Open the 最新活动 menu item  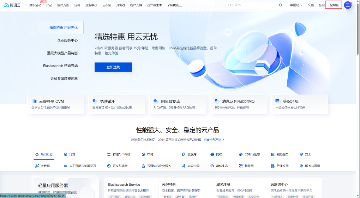[35, 5]
